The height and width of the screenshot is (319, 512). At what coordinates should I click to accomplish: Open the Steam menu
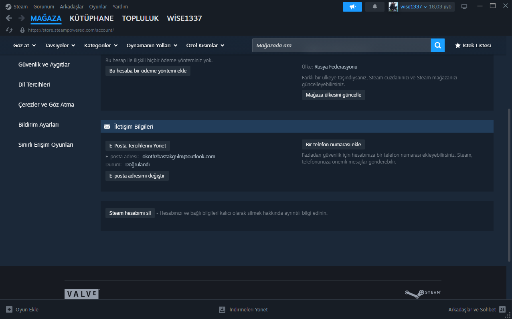pyautogui.click(x=21, y=7)
